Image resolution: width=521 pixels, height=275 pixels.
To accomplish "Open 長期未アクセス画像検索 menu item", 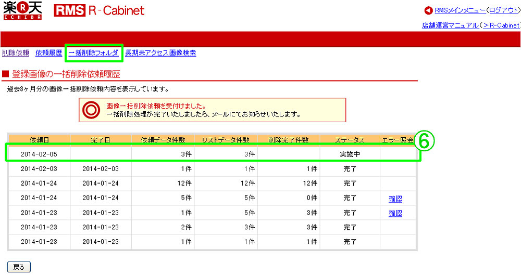I will (x=160, y=53).
